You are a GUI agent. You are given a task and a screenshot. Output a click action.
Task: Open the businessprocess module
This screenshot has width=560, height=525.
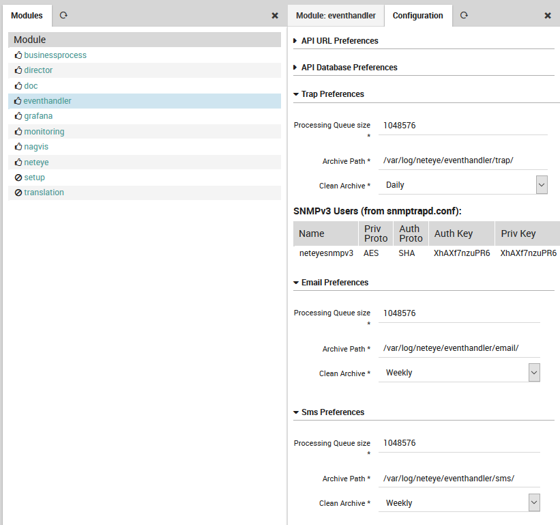55,55
